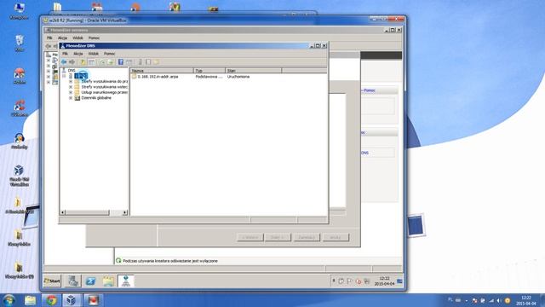This screenshot has width=545, height=307.
Task: Click Back arrow in Server Manager toolbar
Action: pos(49,46)
